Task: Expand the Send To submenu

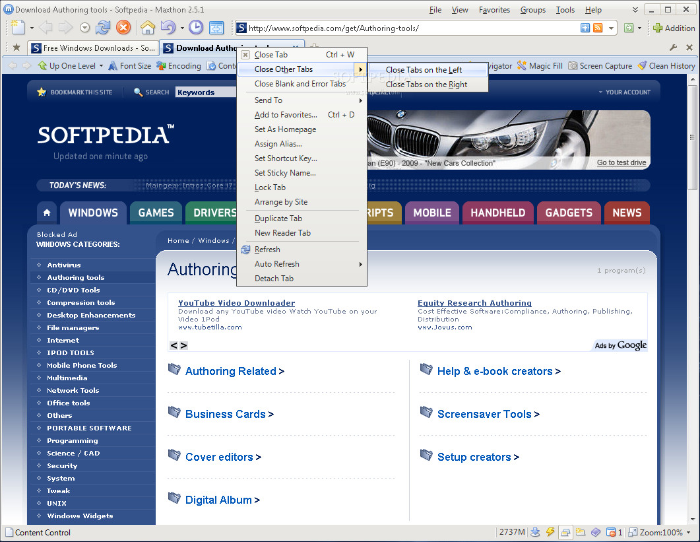Action: [x=302, y=100]
